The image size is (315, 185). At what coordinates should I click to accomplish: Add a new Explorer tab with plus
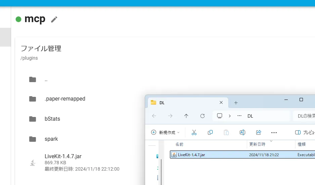tap(236, 103)
